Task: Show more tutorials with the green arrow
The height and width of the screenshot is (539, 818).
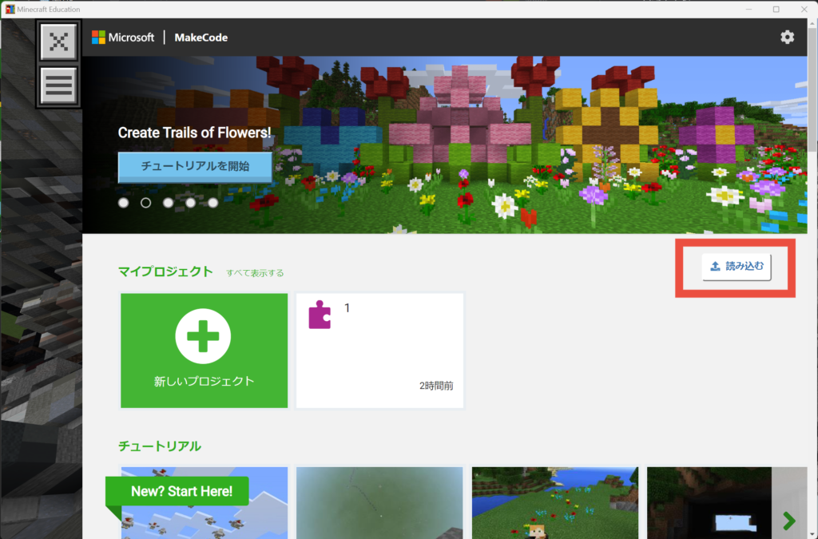Action: 788,521
